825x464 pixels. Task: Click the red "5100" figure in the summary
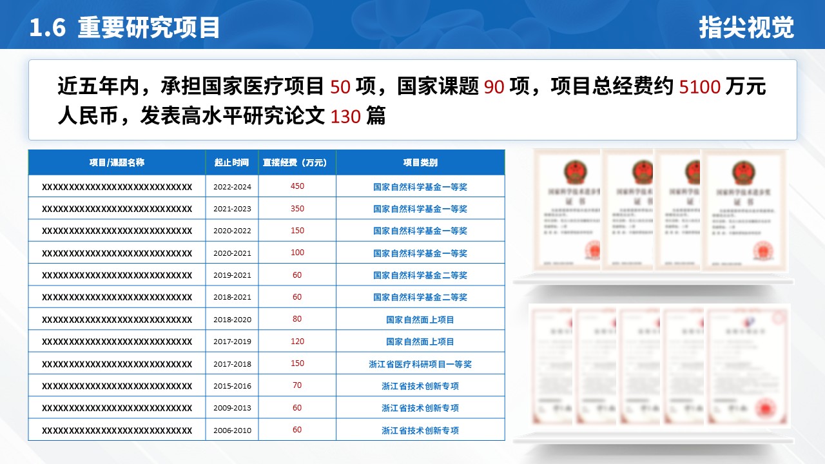[699, 86]
